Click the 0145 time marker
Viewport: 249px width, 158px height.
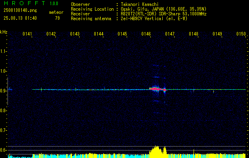pyautogui.click(x=122, y=34)
